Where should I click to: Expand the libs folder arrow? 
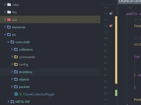5,12
